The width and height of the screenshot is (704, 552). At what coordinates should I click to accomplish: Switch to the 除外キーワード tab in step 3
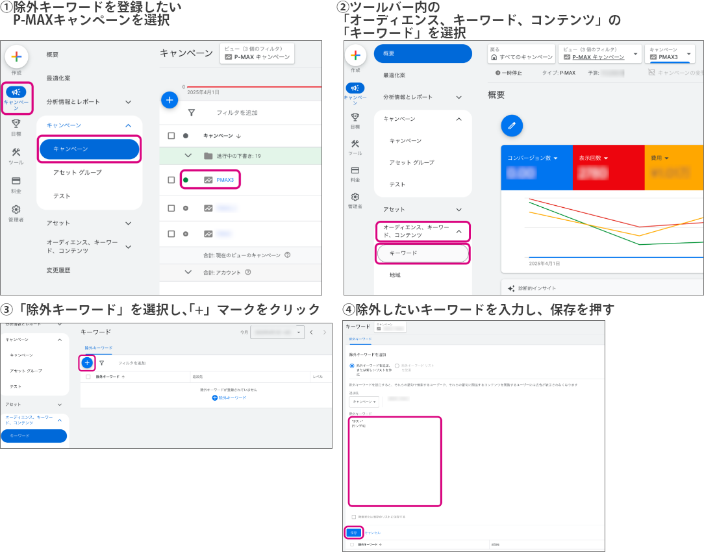(98, 348)
